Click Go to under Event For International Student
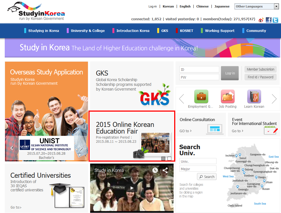 tap(237, 131)
